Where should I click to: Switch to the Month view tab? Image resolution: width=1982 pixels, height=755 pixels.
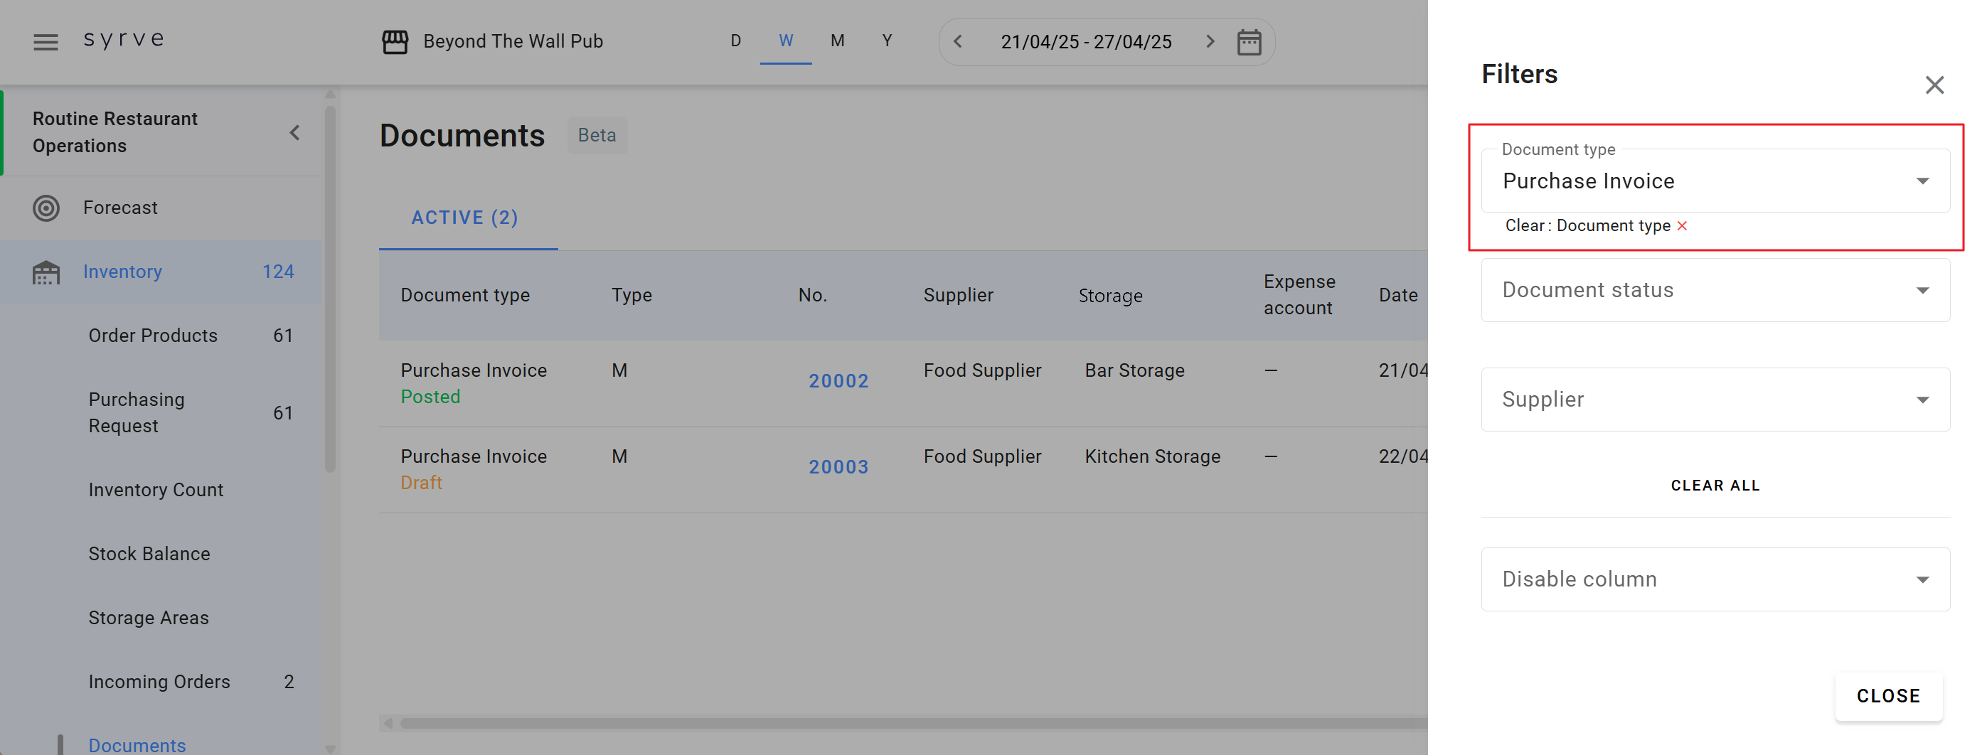click(837, 41)
